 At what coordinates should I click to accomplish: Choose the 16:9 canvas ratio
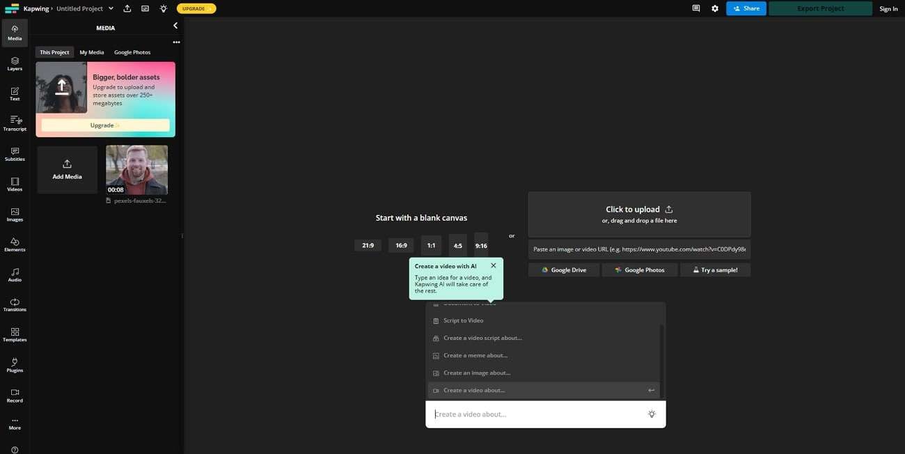click(x=401, y=245)
